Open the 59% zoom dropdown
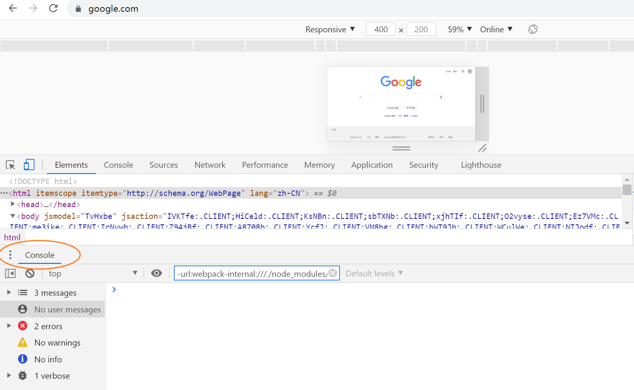Image resolution: width=634 pixels, height=390 pixels. pyautogui.click(x=460, y=29)
